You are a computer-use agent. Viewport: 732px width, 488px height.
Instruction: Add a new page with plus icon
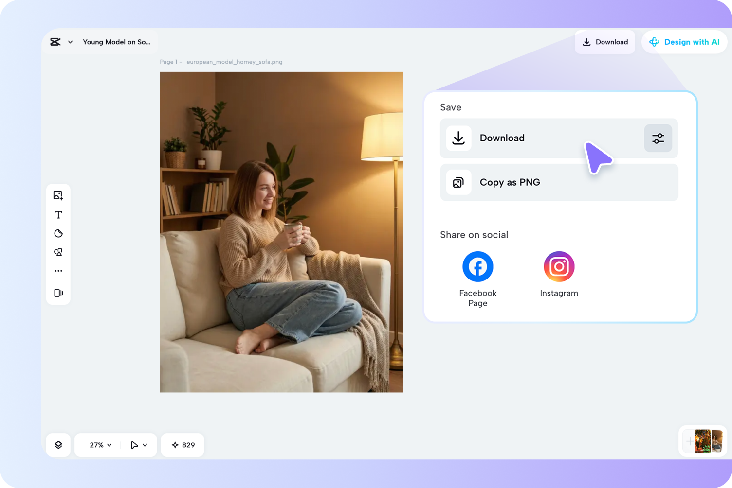point(689,441)
